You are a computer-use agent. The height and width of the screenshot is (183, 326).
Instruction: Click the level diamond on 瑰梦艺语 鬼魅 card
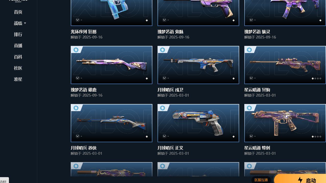[233, 20]
